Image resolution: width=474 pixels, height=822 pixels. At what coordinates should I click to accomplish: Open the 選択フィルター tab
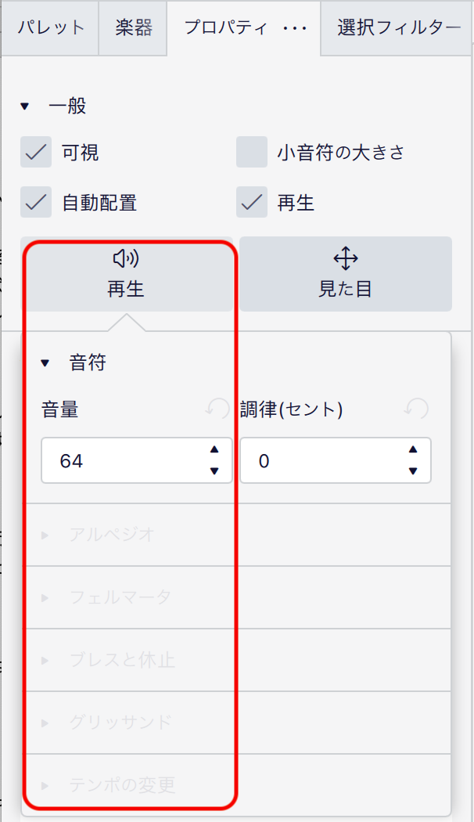pos(399,28)
